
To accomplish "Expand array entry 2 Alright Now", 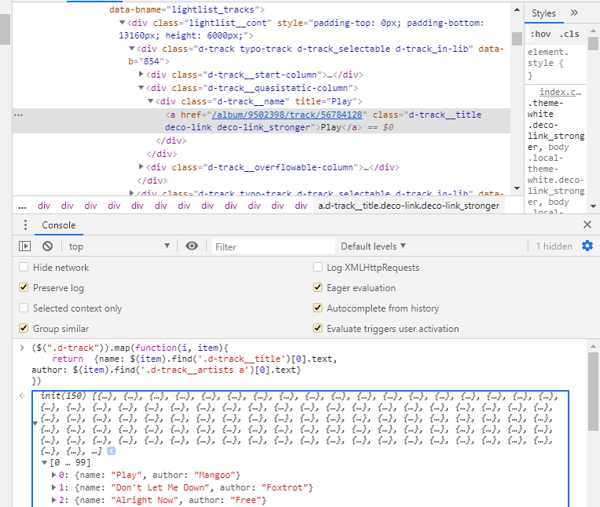I will point(53,500).
